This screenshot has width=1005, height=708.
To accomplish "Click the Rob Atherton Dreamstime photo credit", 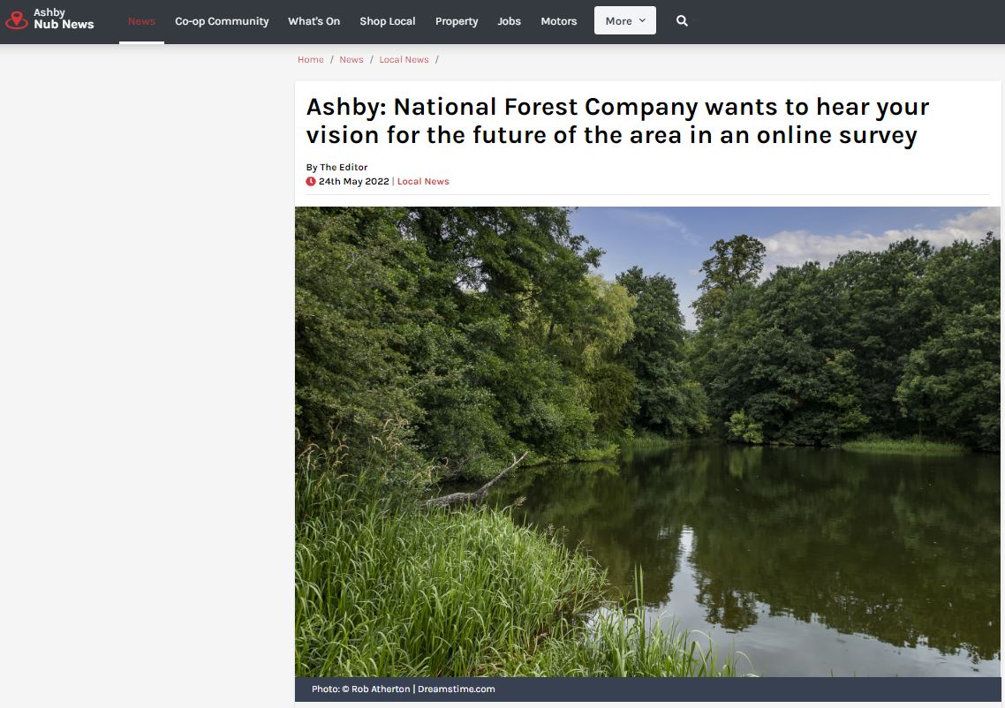I will 404,689.
